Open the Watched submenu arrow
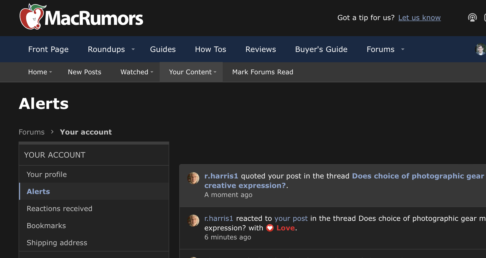 152,72
